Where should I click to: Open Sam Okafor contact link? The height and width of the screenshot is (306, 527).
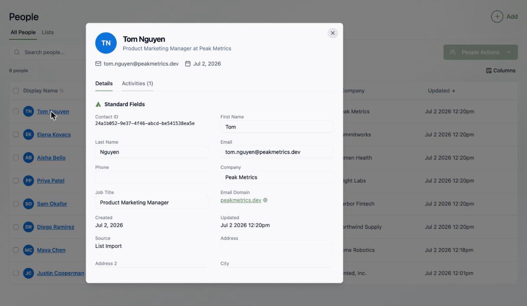click(52, 204)
